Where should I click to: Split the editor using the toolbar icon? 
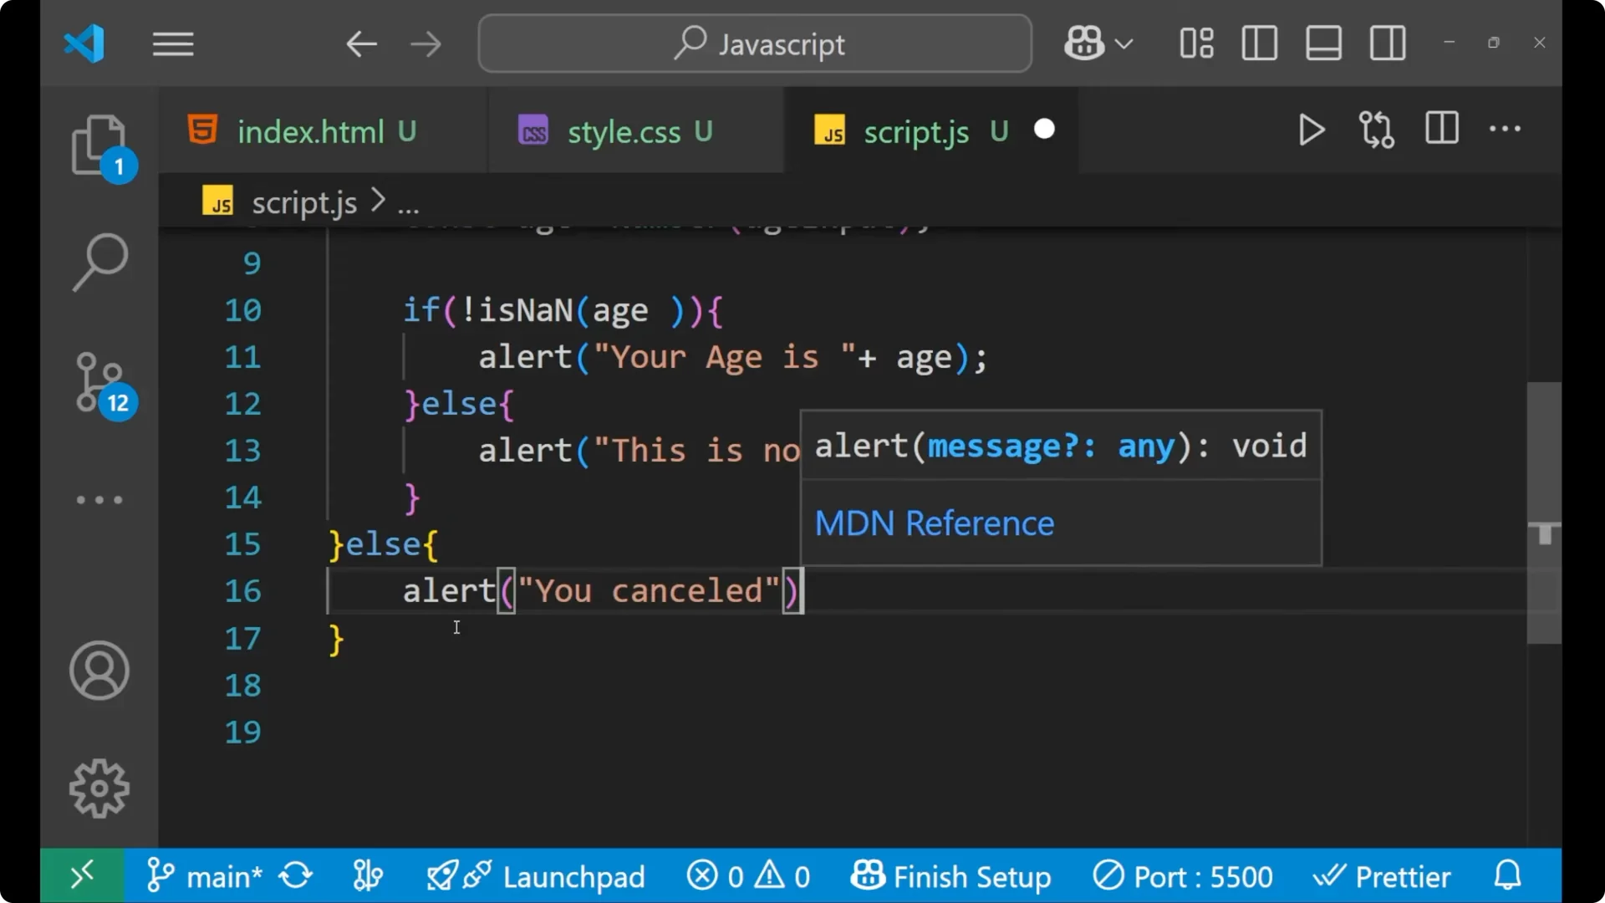pyautogui.click(x=1441, y=129)
